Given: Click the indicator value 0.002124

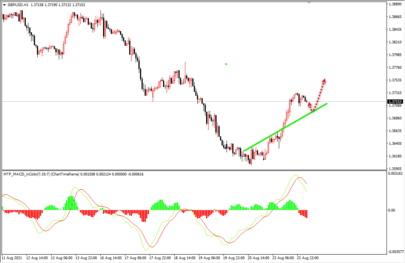Looking at the screenshot, I should [103, 174].
